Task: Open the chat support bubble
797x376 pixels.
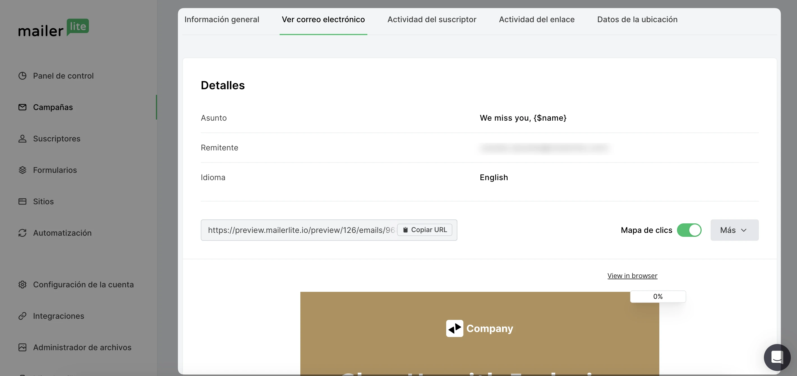Action: pos(777,357)
